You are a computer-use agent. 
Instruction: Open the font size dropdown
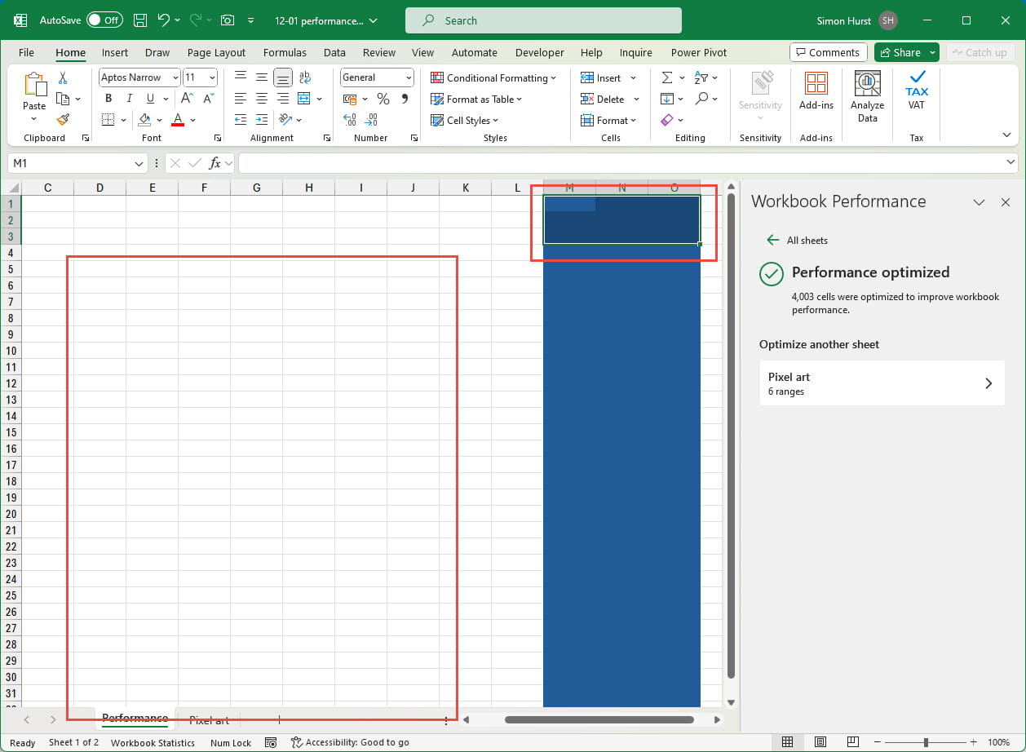pos(211,77)
